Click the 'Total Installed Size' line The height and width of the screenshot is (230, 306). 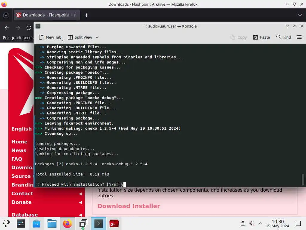point(72,174)
